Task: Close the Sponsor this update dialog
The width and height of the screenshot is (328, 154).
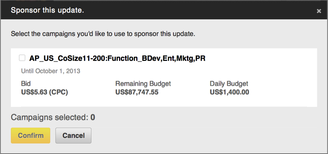Action: pos(319,11)
